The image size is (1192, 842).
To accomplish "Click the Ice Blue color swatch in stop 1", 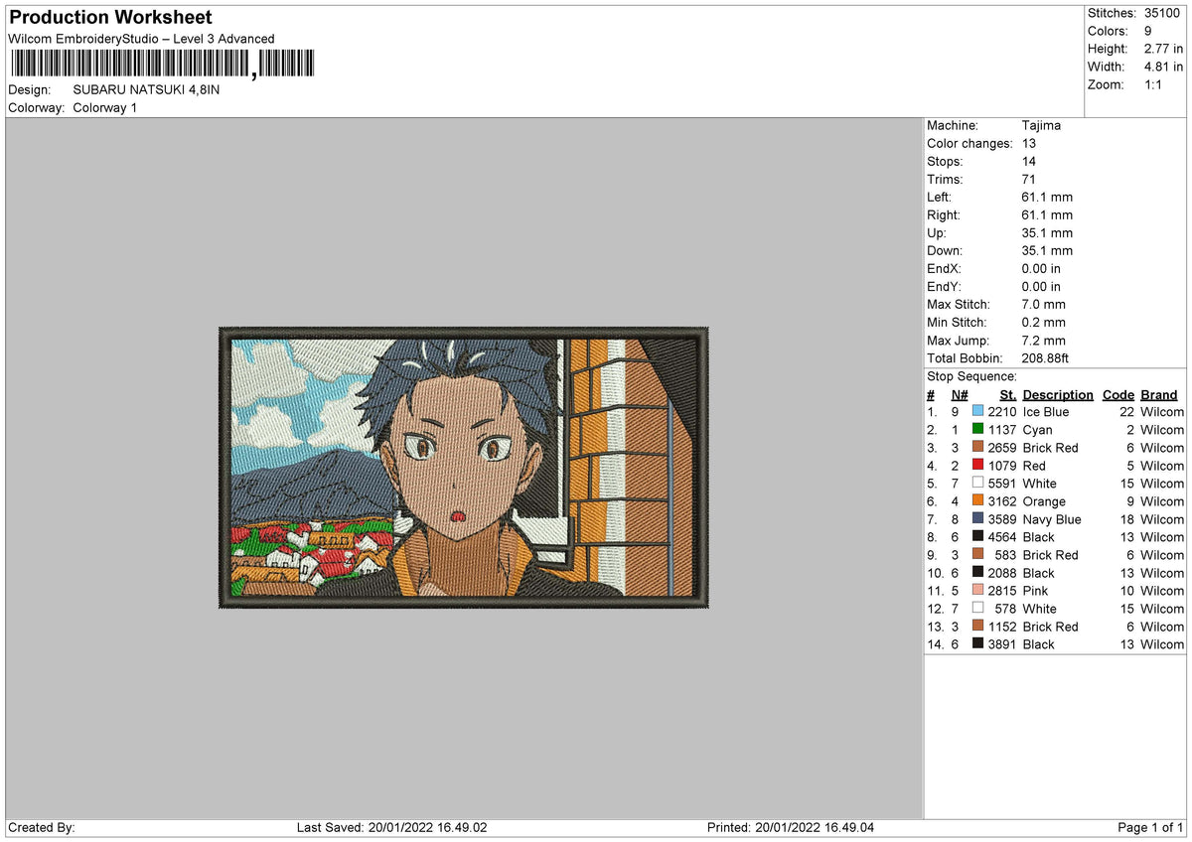I will 978,412.
